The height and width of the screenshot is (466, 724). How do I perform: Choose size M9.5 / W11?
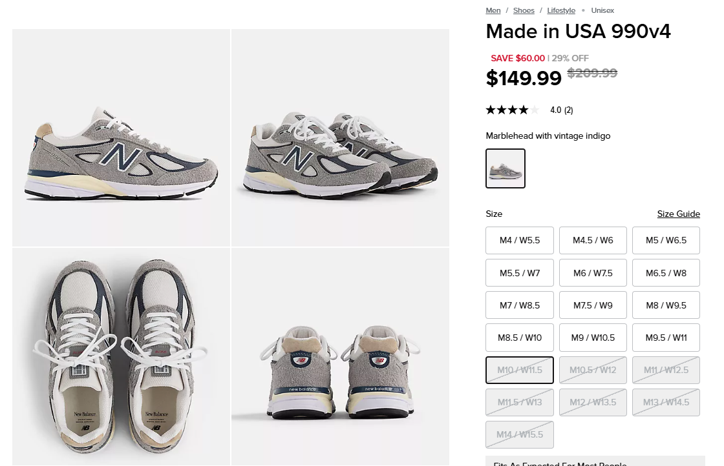click(x=666, y=338)
